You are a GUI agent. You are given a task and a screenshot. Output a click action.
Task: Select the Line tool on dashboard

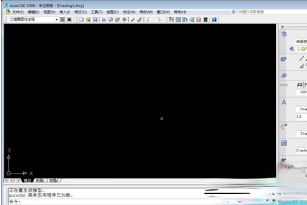(x=301, y=58)
